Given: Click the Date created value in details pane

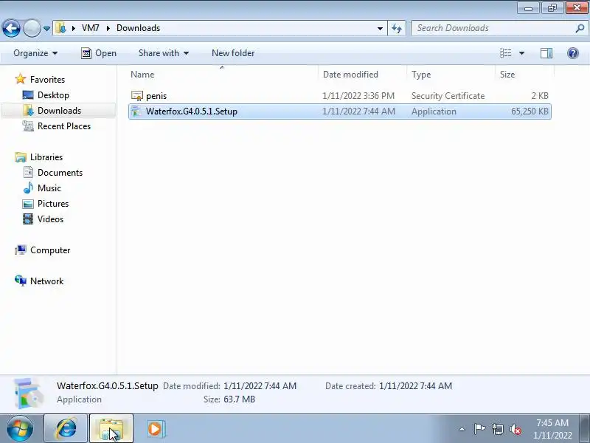Looking at the screenshot, I should [415, 385].
